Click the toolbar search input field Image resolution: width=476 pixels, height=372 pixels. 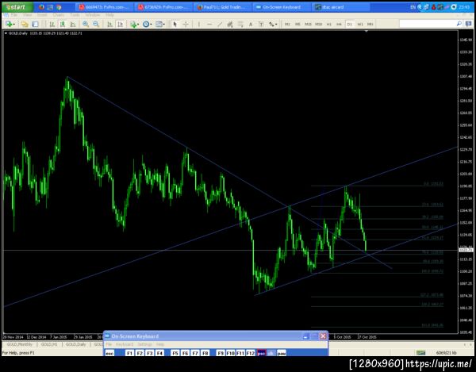428,24
